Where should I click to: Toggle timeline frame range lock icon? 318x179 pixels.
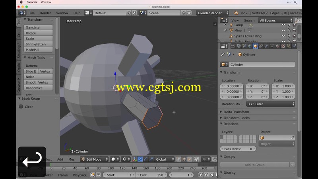pos(99,175)
